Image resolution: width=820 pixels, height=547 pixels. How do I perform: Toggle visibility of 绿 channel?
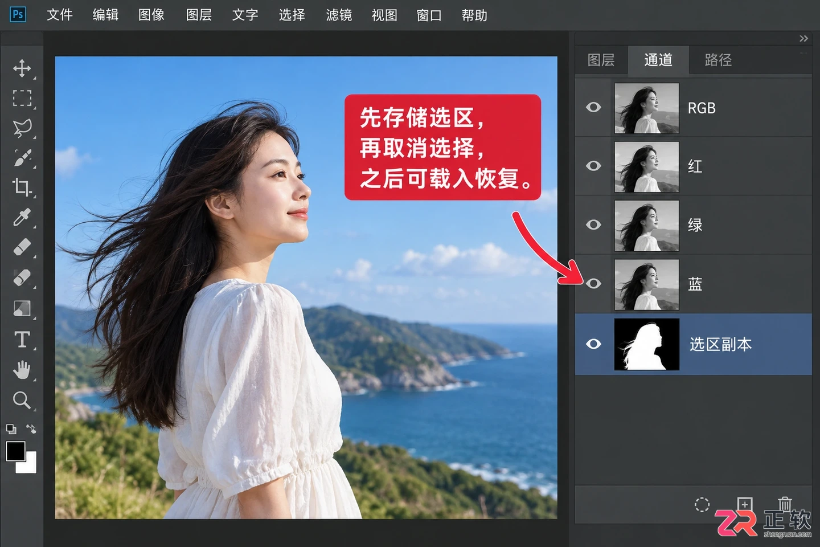[593, 224]
